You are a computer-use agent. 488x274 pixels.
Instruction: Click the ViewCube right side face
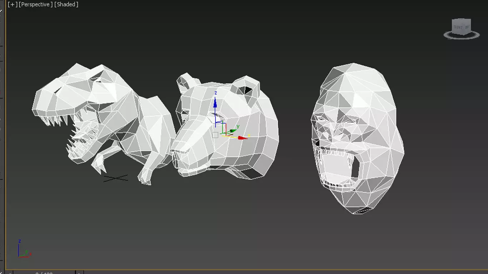[468, 26]
